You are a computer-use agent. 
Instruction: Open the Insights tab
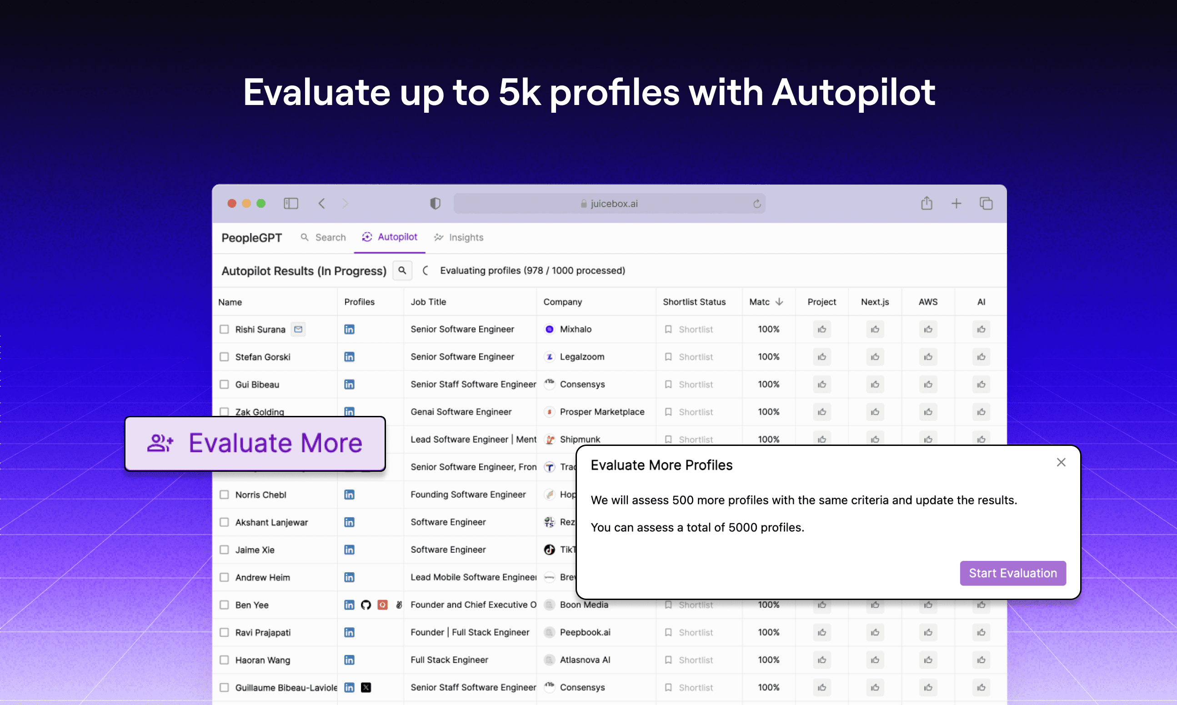point(459,237)
